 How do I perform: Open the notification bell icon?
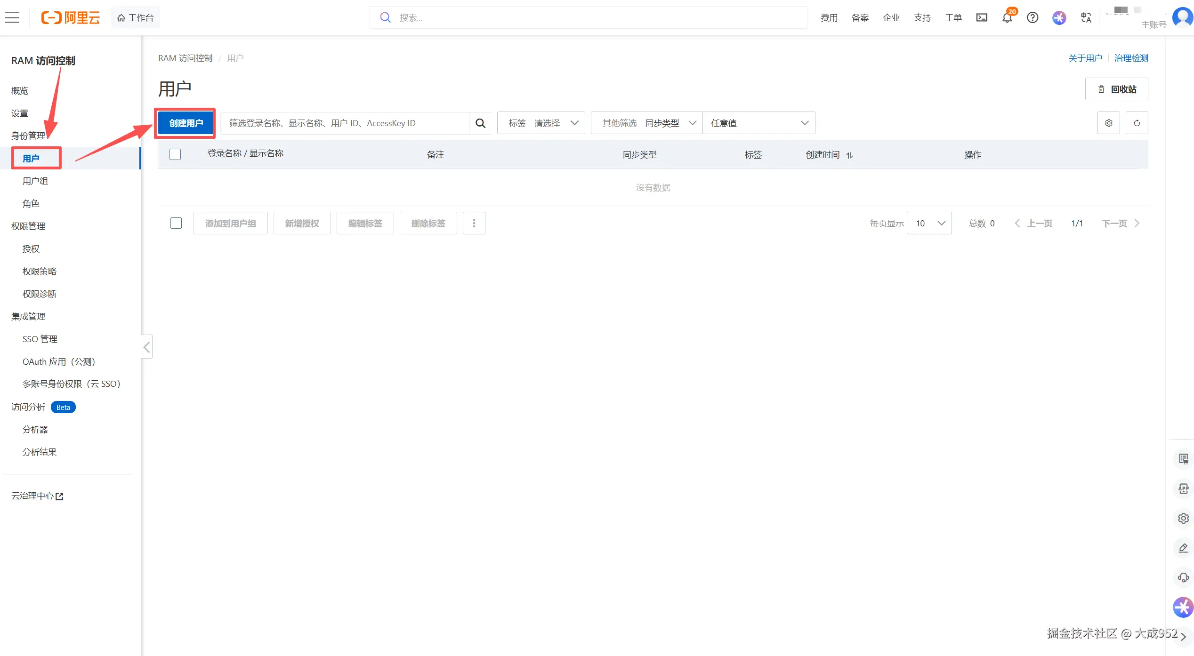(x=1007, y=18)
